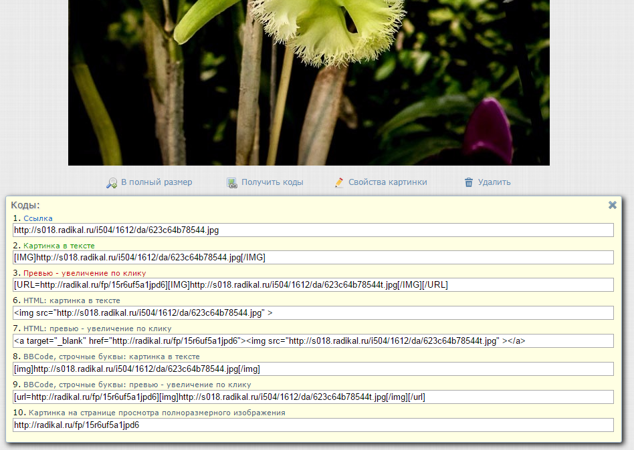The image size is (634, 450).
Task: Click the 'Удалить' link
Action: (x=494, y=182)
